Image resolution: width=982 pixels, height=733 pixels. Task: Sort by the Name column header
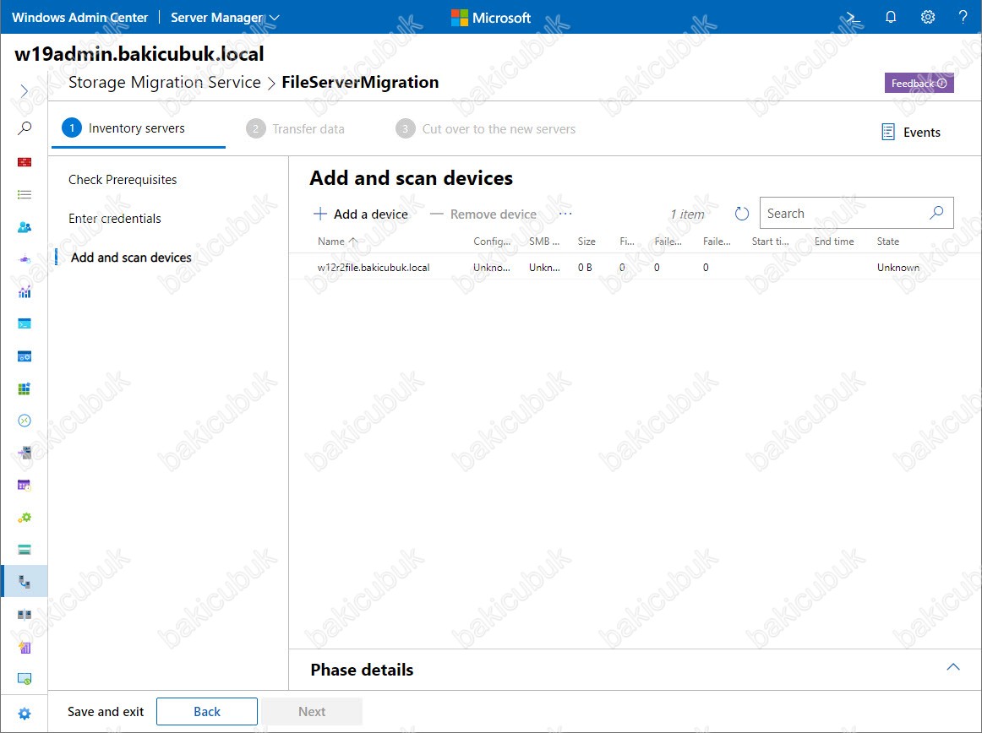click(x=330, y=242)
